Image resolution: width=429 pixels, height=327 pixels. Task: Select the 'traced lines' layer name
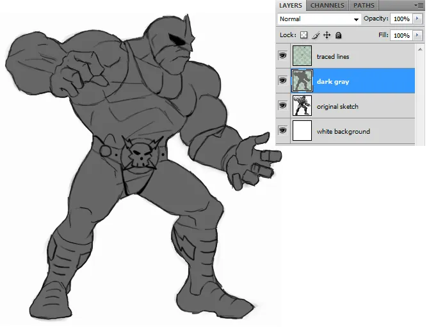pyautogui.click(x=333, y=56)
